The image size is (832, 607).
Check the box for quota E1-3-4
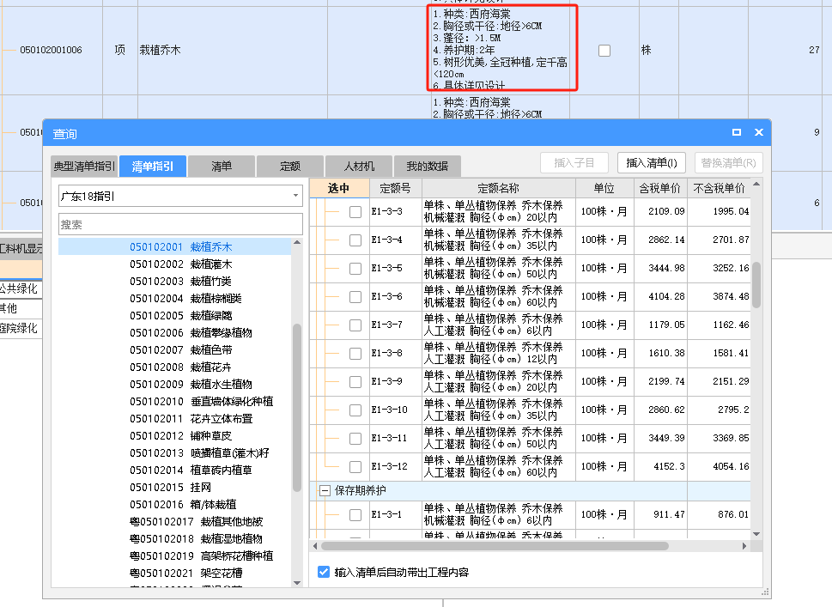tap(355, 240)
